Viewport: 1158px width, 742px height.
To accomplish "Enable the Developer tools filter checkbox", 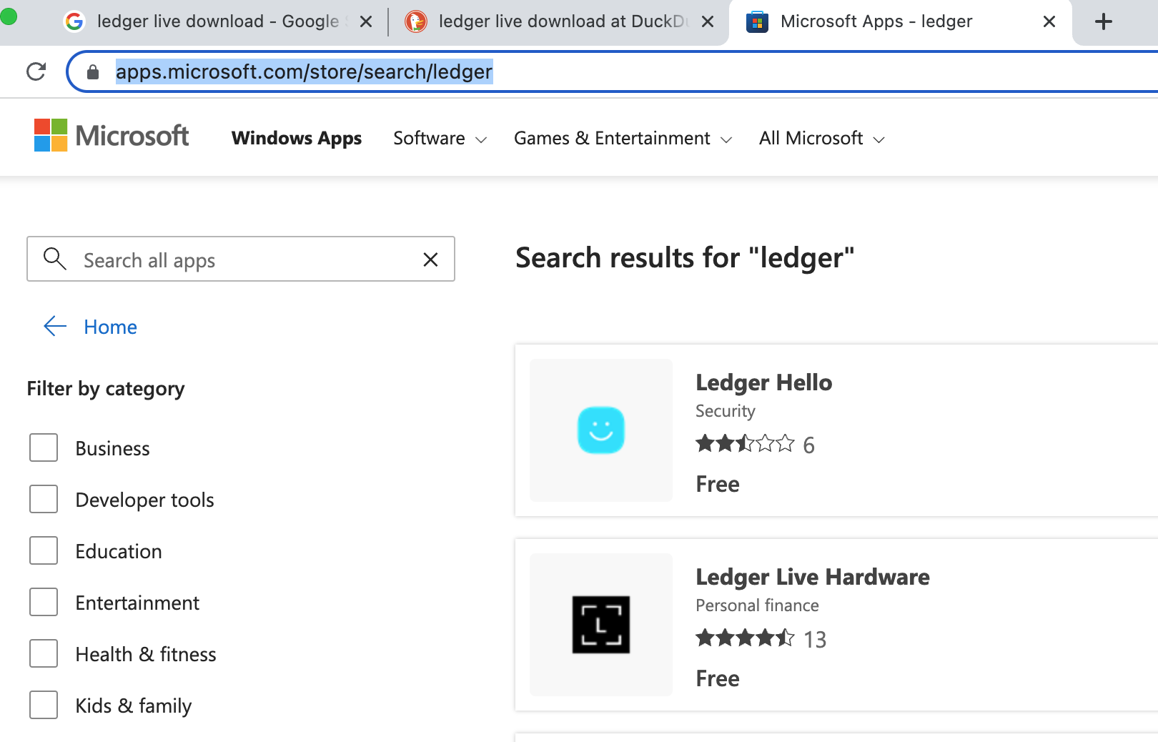I will point(44,499).
